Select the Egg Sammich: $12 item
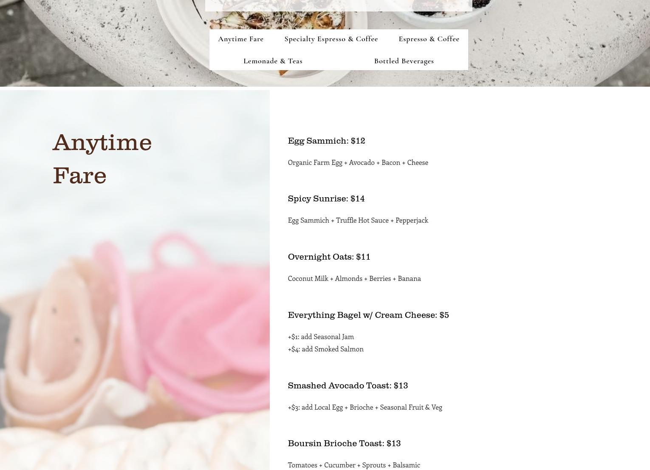 [326, 141]
